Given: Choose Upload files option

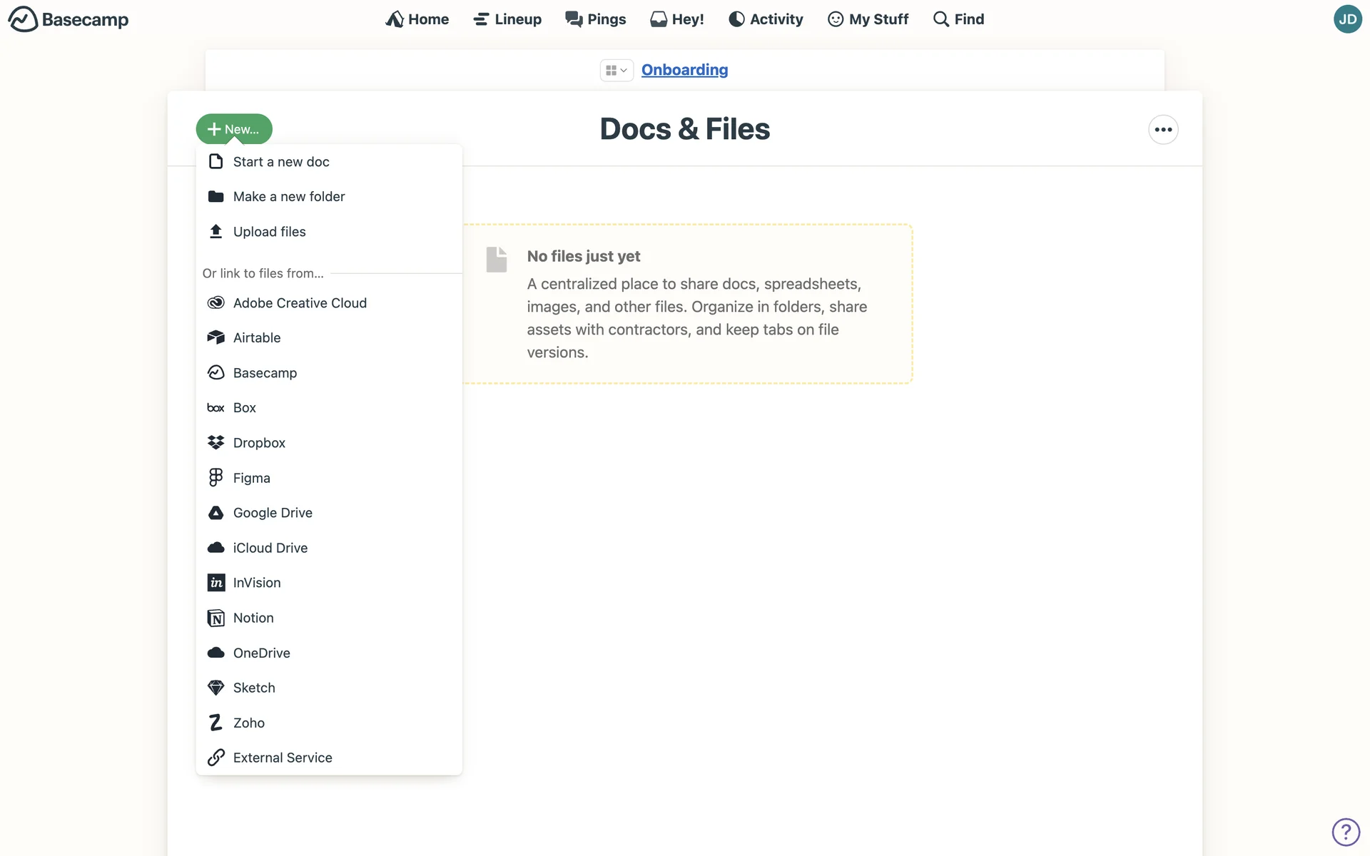Looking at the screenshot, I should [x=269, y=232].
